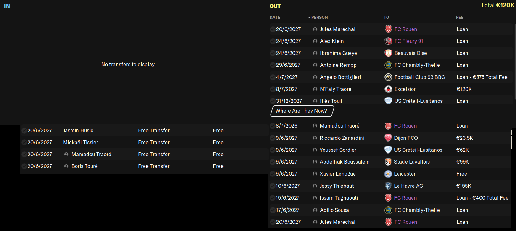Sort the list by the PERSON column

tap(319, 17)
